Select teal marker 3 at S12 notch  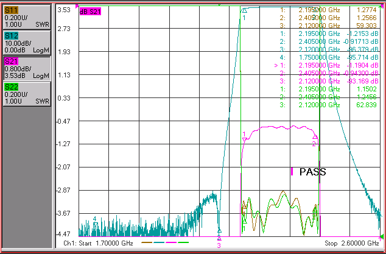click(220, 231)
